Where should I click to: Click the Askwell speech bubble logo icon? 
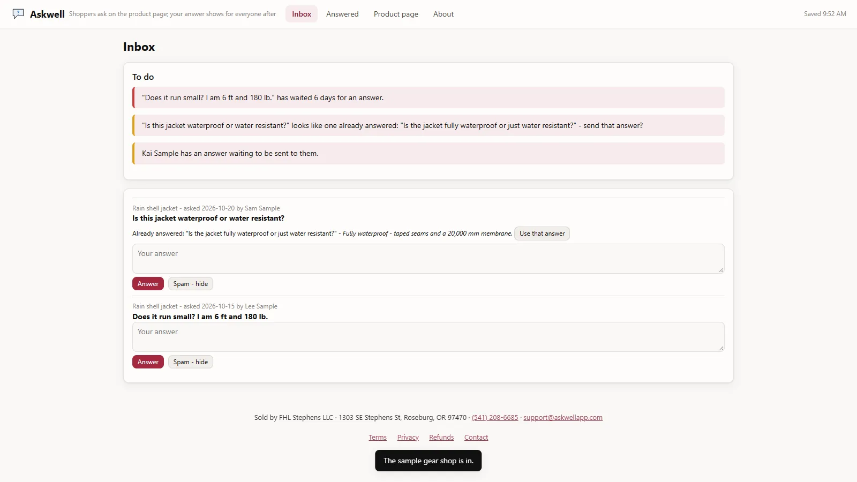(x=18, y=14)
